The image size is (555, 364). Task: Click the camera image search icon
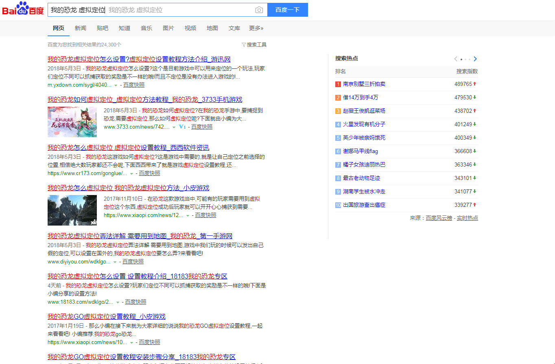point(259,10)
